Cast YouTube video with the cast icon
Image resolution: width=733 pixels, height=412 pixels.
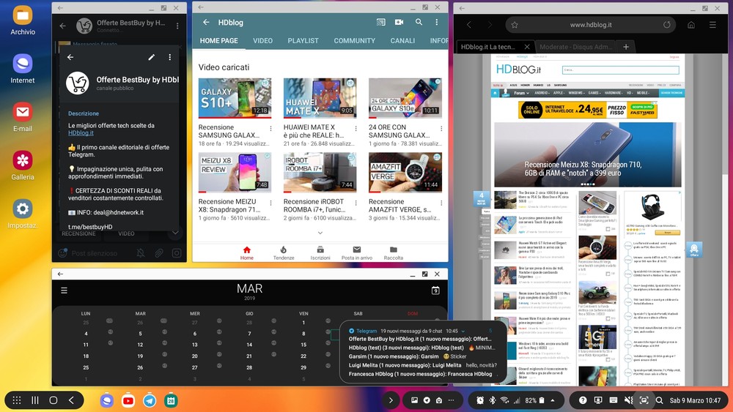click(x=381, y=22)
